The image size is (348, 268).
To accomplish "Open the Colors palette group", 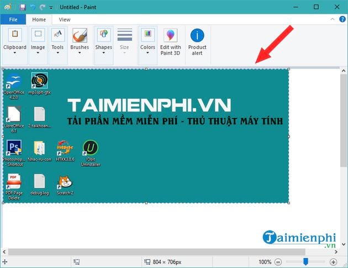I will (x=147, y=41).
